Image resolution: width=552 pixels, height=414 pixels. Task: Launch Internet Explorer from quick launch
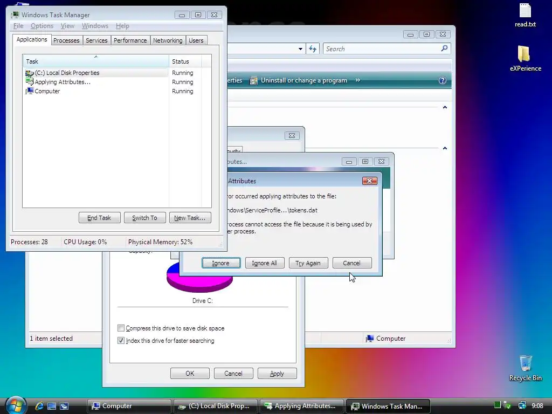point(39,406)
